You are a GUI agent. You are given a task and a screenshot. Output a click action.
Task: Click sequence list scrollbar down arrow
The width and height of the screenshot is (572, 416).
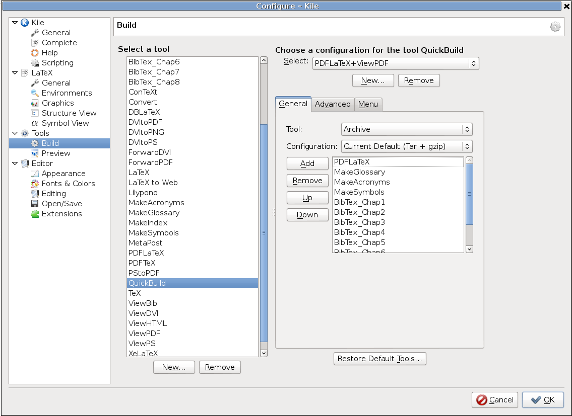(x=470, y=249)
